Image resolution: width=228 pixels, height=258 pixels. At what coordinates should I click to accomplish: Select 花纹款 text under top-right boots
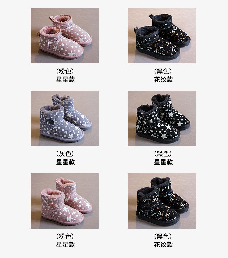[163, 80]
